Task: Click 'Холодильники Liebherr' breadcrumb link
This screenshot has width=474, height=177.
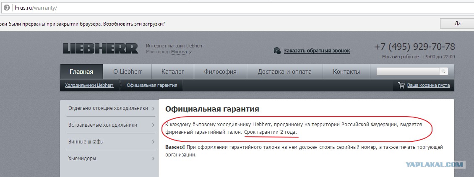Action: (x=89, y=85)
